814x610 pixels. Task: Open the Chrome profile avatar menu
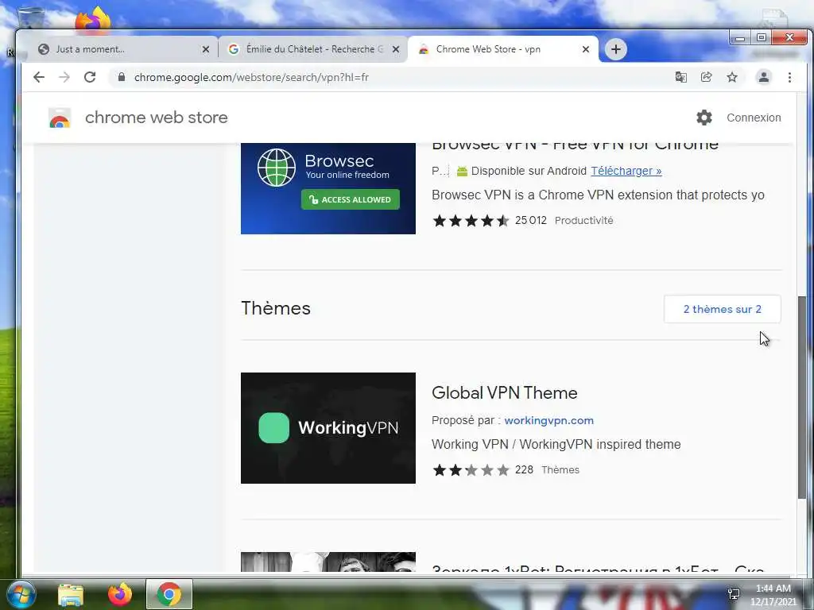[x=764, y=77]
